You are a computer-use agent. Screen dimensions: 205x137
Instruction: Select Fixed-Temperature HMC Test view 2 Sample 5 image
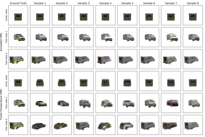(x=127, y=125)
